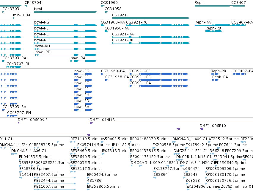Click the CG43703-RA transcript label
The width and height of the screenshot is (253, 191).
(x=14, y=58)
